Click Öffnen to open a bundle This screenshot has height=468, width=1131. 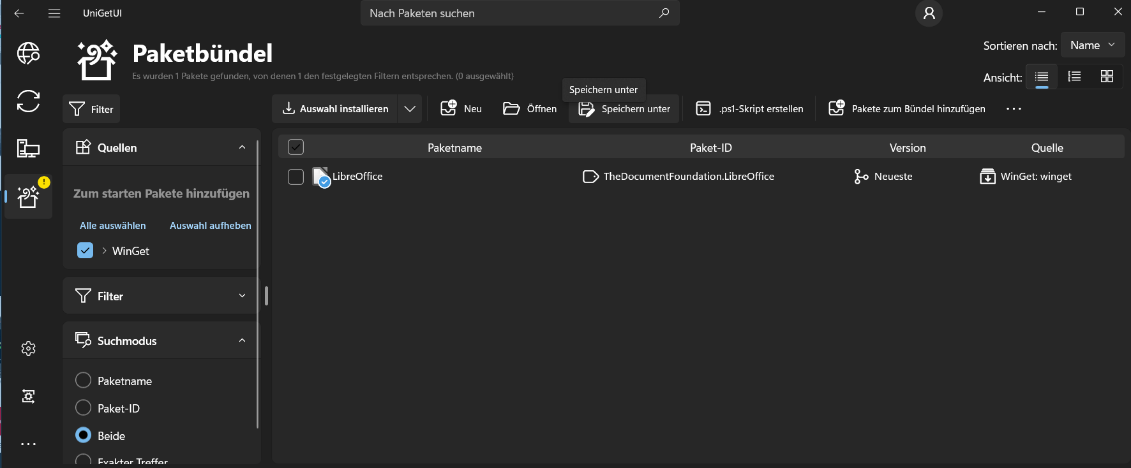(x=529, y=109)
